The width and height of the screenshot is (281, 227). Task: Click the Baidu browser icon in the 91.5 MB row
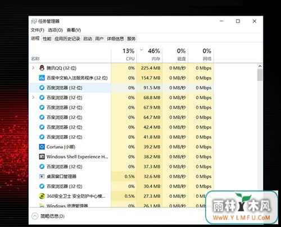coord(42,88)
